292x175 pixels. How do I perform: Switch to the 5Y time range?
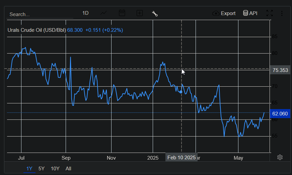coord(42,169)
